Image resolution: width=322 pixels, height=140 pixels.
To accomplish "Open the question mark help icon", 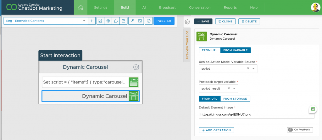I will 148,21.
